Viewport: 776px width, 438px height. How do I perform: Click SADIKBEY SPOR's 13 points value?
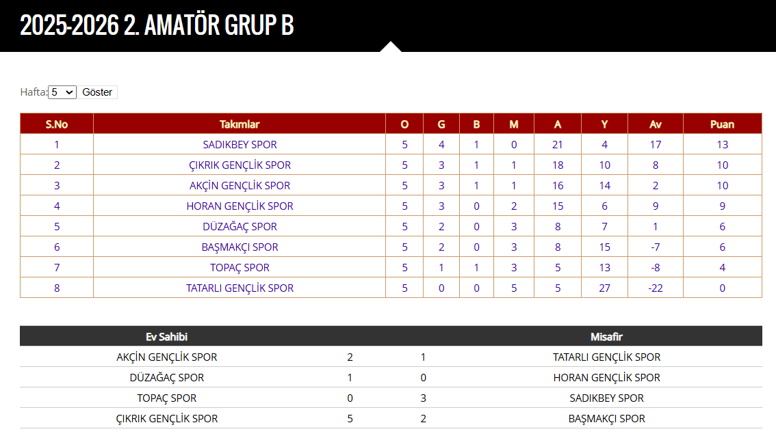tap(722, 145)
